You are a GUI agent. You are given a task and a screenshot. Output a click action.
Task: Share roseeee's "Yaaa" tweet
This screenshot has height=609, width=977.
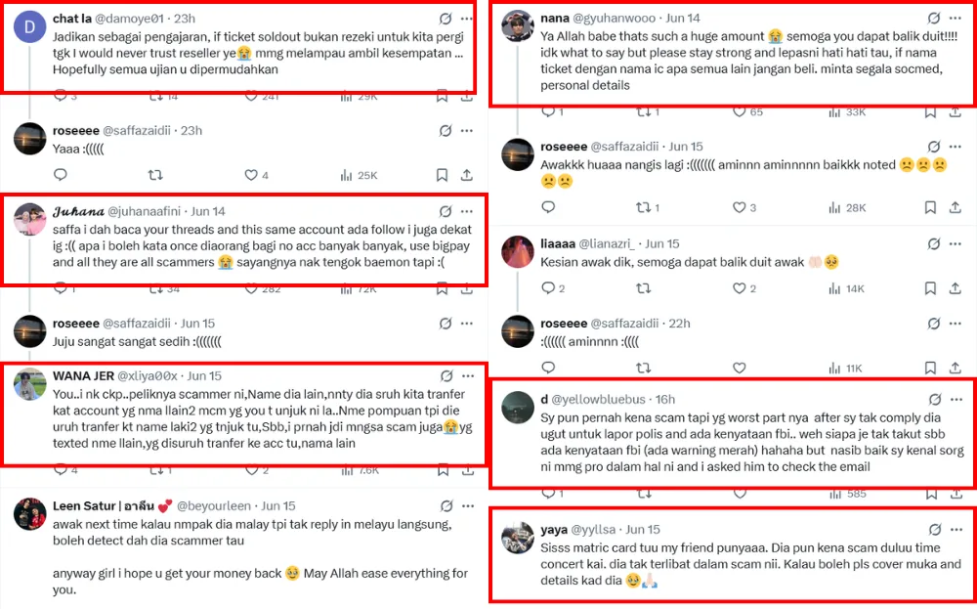[x=467, y=175]
